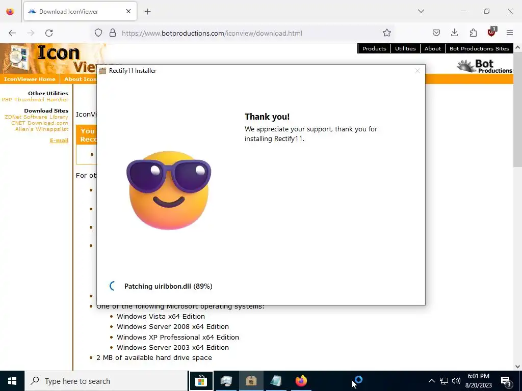Viewport: 522px width, 391px height.
Task: Save page to Pocket
Action: [x=436, y=33]
